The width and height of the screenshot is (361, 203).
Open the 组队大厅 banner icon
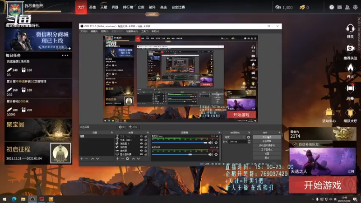pos(350,113)
